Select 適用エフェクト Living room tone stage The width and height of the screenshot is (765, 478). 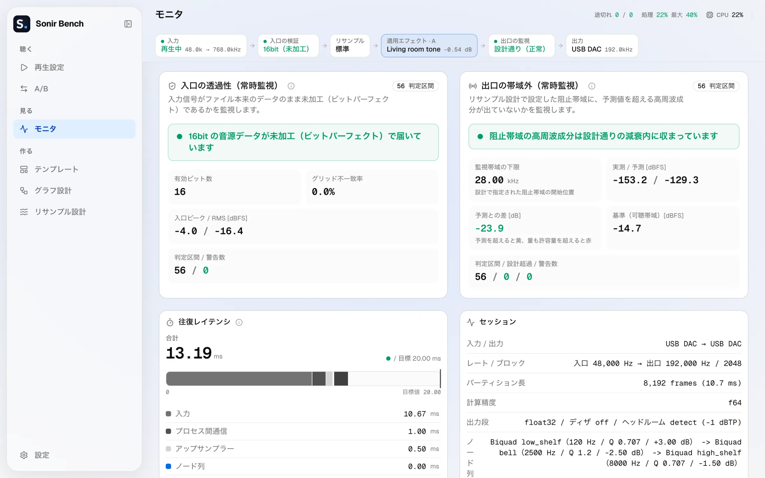(x=429, y=46)
